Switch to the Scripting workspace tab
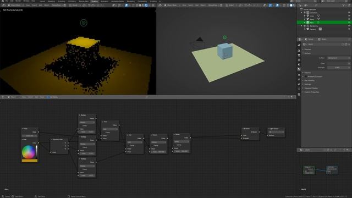The height and width of the screenshot is (198, 352). 153,1
